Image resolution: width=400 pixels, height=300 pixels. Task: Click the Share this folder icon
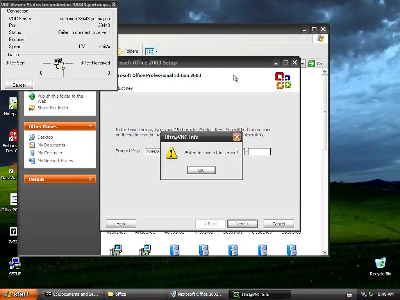pos(32,108)
